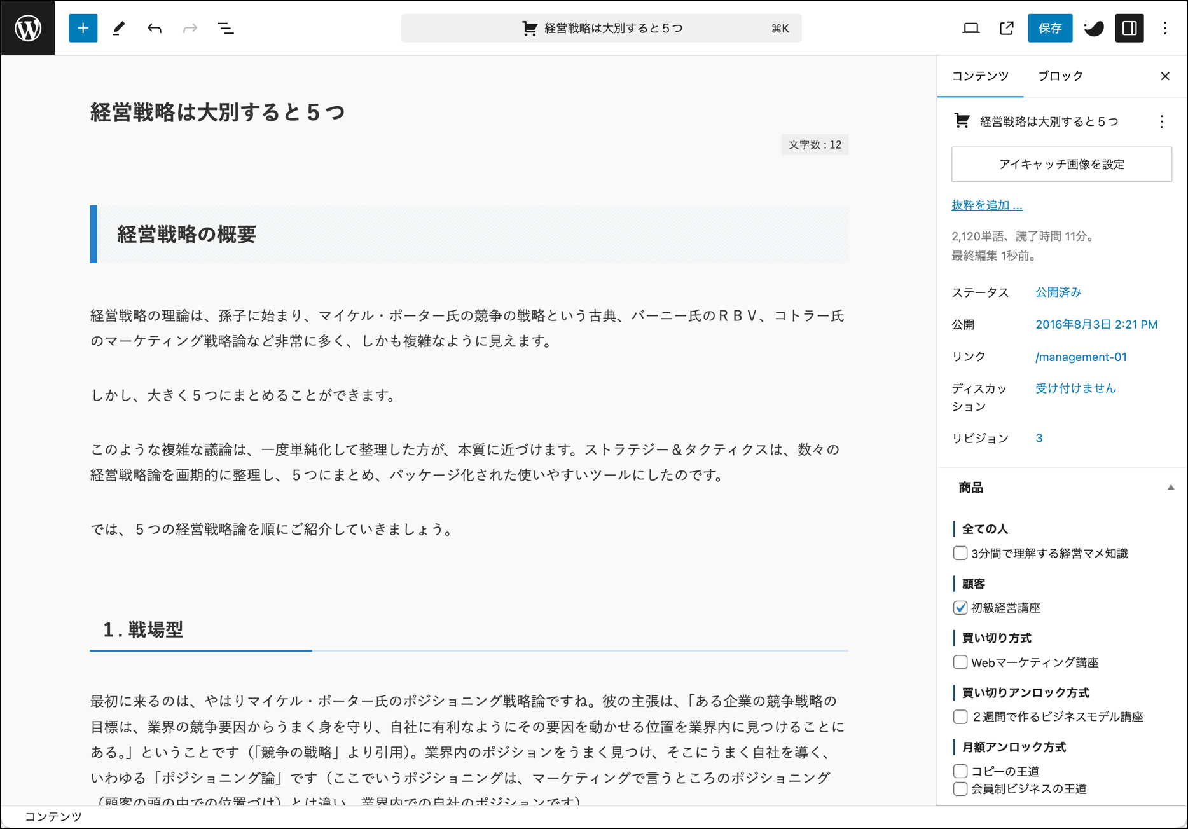Collapse the 商品 panel

(x=1170, y=488)
